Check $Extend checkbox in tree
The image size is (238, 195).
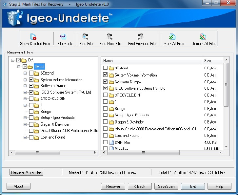pyautogui.click(x=31, y=73)
